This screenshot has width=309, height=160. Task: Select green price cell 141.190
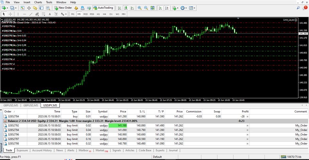coord(118,125)
